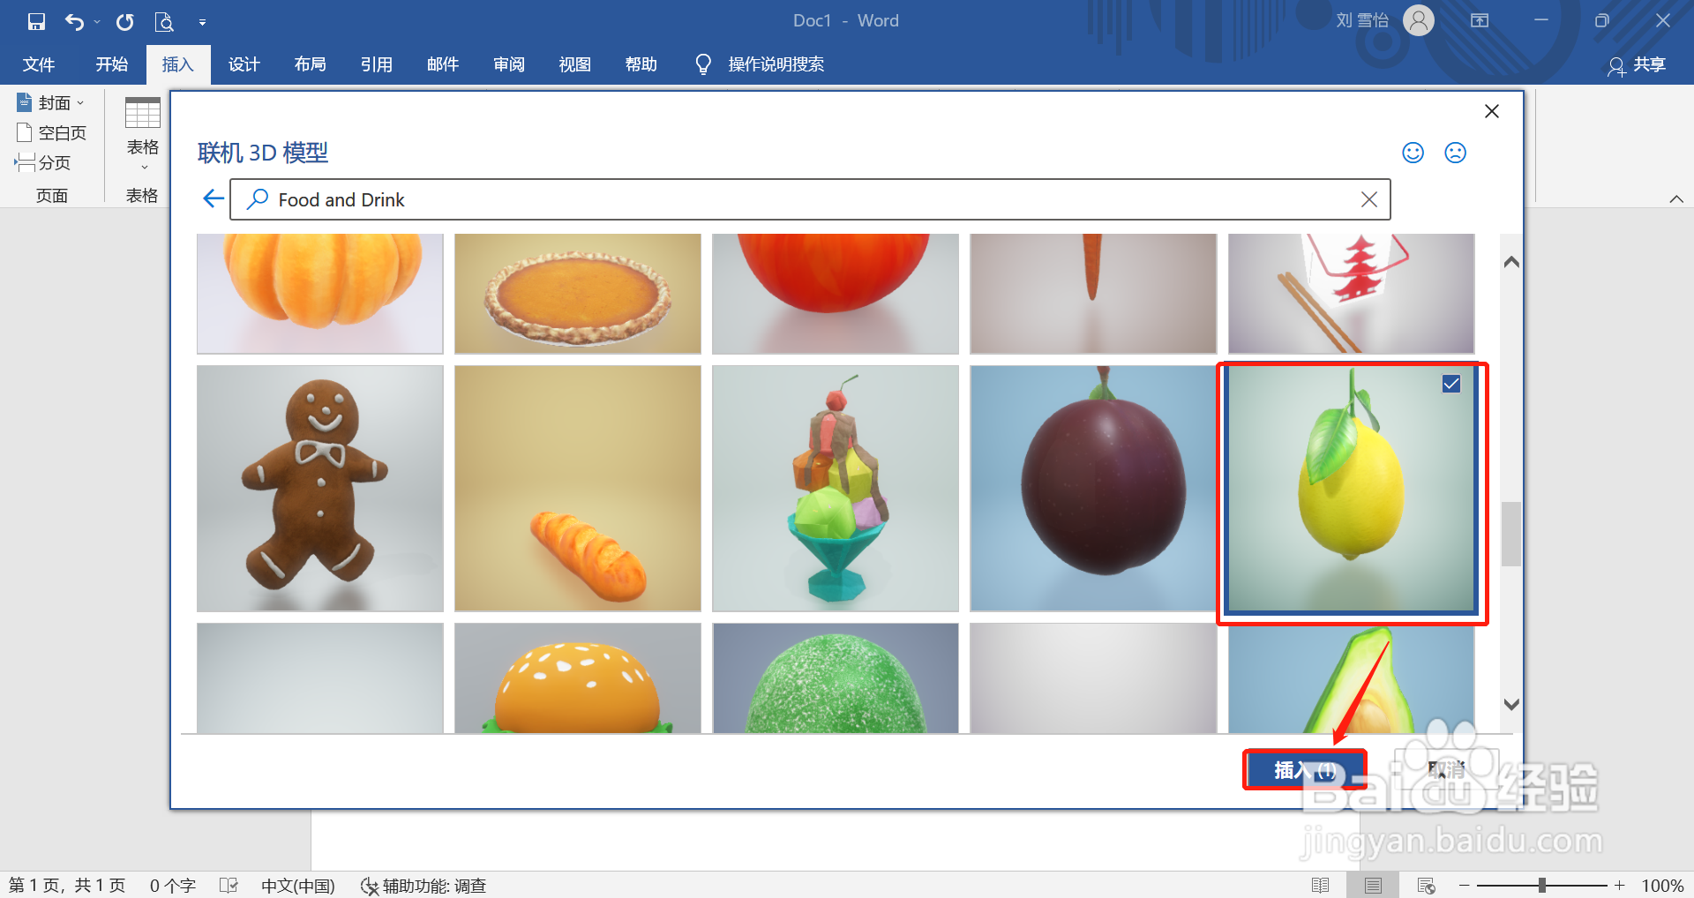
Task: Save the document from Quick Access Toolbar
Action: 35,21
